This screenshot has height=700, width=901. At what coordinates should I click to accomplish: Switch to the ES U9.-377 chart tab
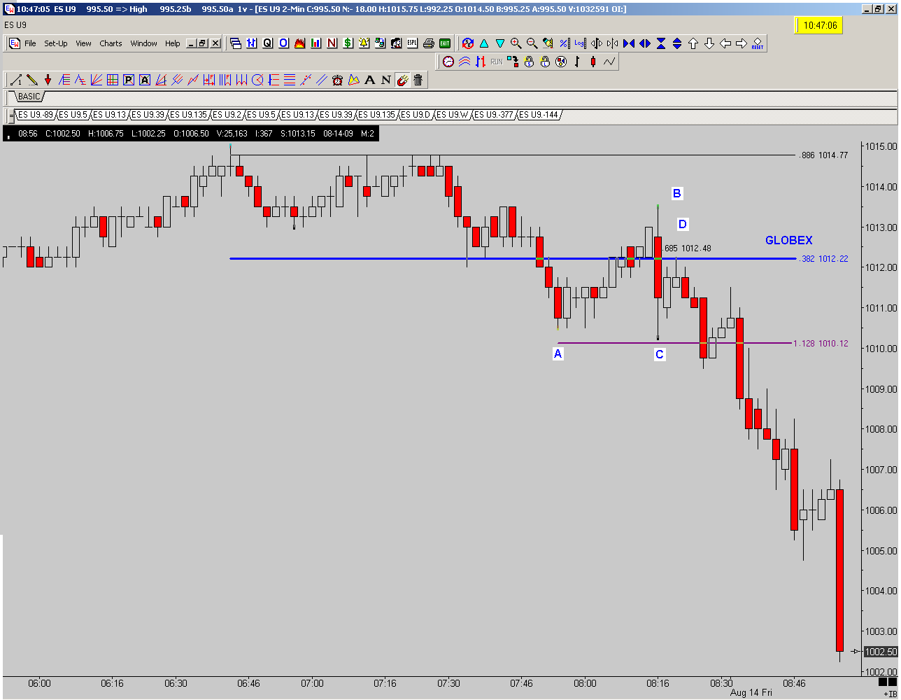(x=494, y=115)
